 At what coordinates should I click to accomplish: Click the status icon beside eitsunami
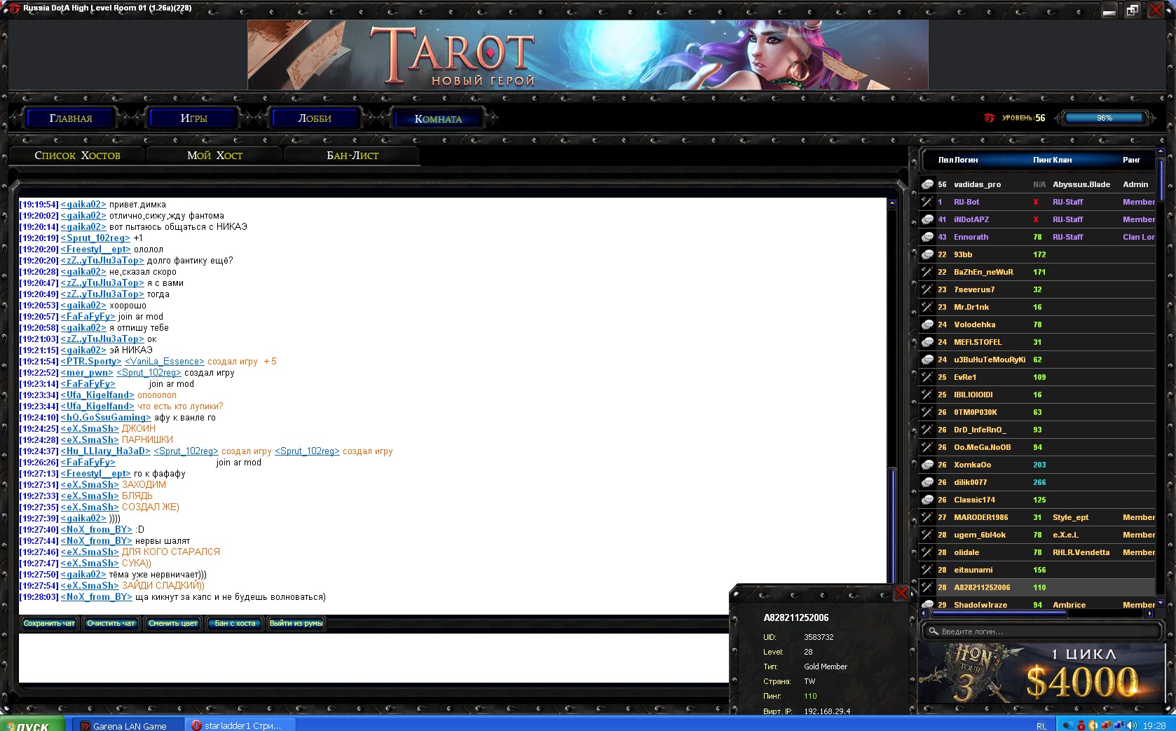coord(927,570)
